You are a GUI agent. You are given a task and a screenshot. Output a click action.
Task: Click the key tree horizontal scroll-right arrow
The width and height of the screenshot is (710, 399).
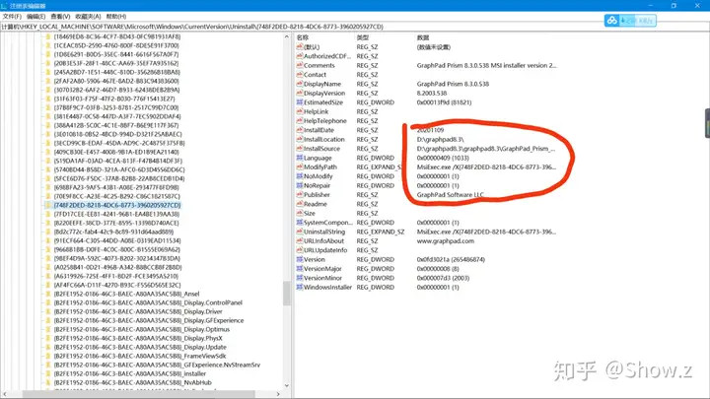coord(278,394)
